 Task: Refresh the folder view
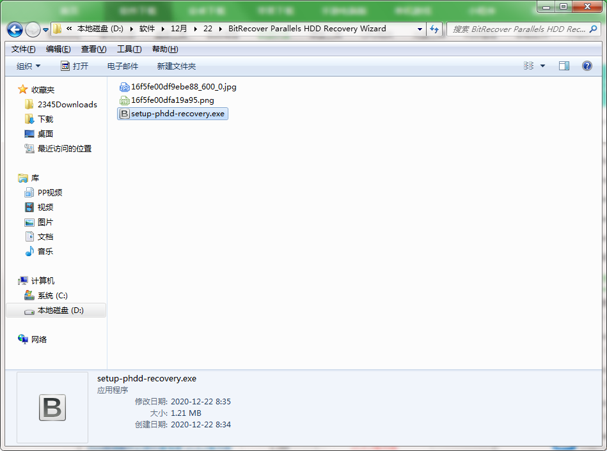pos(434,29)
